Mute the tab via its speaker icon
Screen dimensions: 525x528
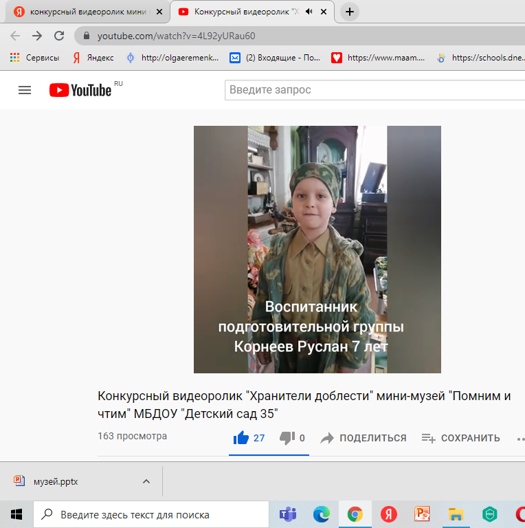click(x=309, y=12)
